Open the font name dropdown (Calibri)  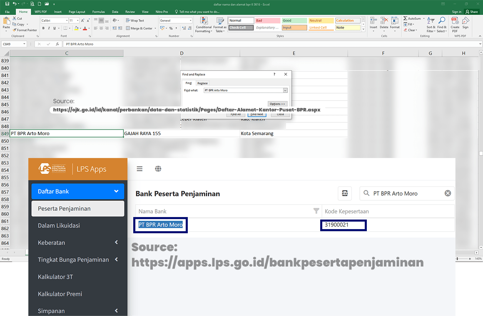(x=66, y=20)
